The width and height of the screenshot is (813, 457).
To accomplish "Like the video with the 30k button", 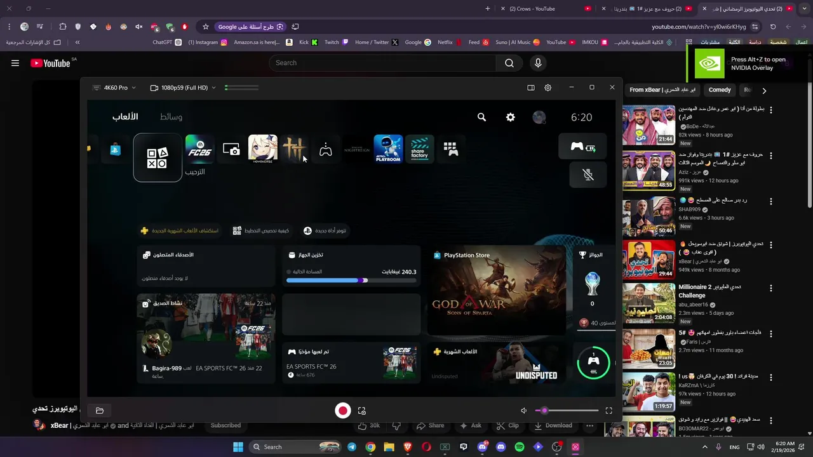I will click(369, 425).
